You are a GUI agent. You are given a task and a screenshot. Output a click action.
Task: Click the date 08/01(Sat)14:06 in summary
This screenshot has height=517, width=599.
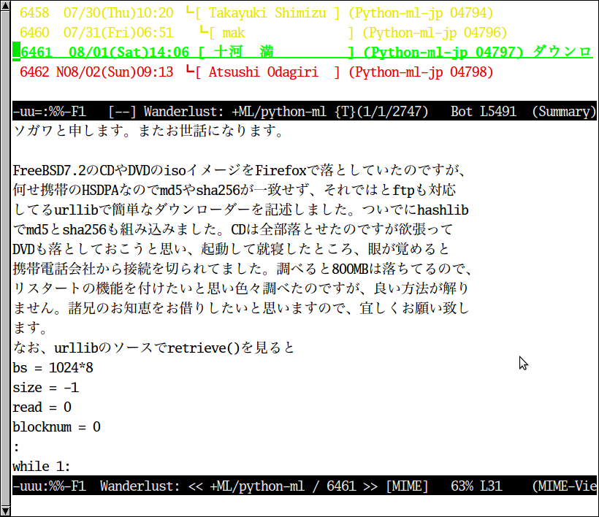click(x=129, y=53)
